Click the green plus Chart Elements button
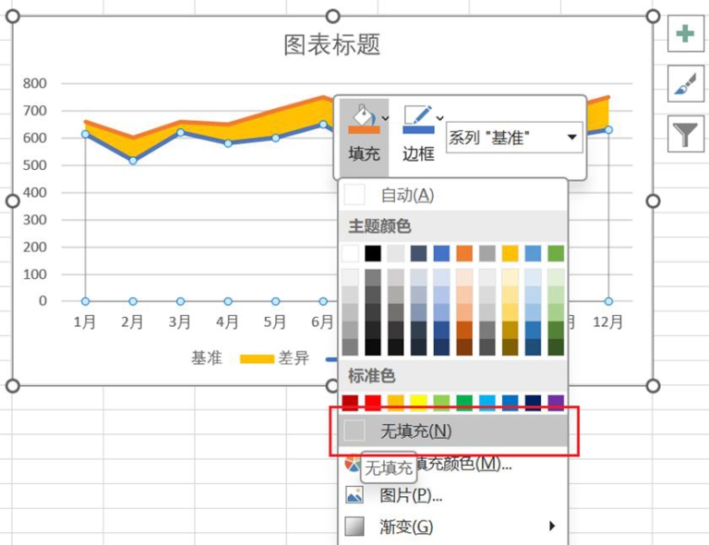 pos(685,33)
